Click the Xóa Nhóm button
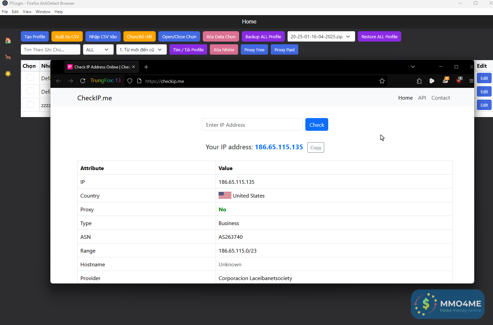The height and width of the screenshot is (325, 493). coord(224,50)
